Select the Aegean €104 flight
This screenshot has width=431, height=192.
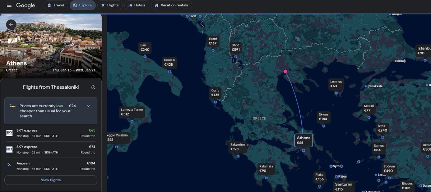51,166
